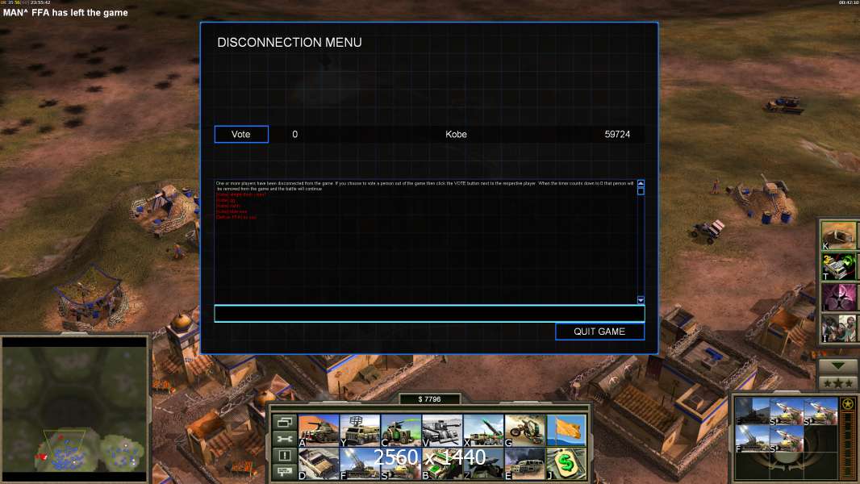The width and height of the screenshot is (860, 484).
Task: Activate the general power with hotkey T
Action: pyautogui.click(x=839, y=266)
